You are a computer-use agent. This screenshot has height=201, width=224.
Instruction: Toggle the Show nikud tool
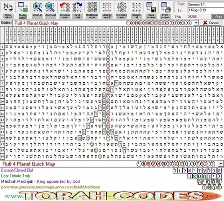[x=8, y=10]
